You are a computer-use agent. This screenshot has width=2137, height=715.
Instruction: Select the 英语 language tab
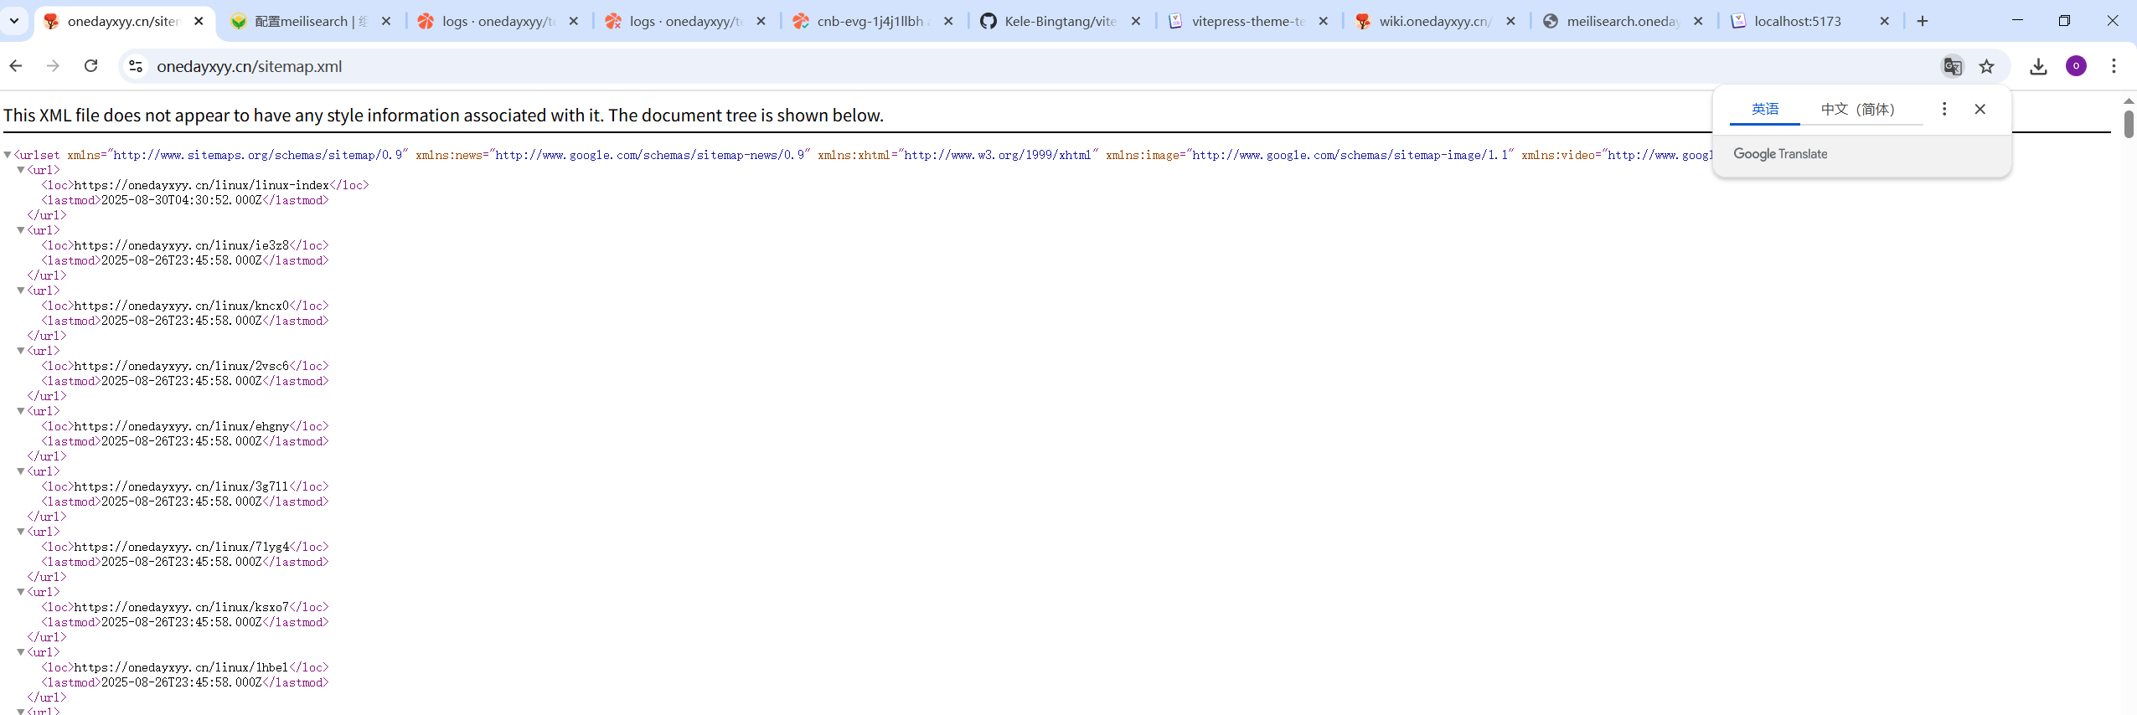pos(1764,109)
